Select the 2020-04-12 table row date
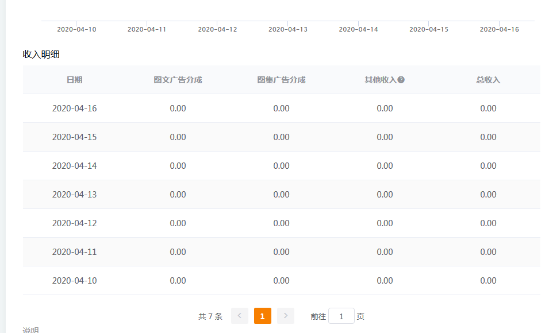Viewport: 549px width, 333px height. coord(74,223)
